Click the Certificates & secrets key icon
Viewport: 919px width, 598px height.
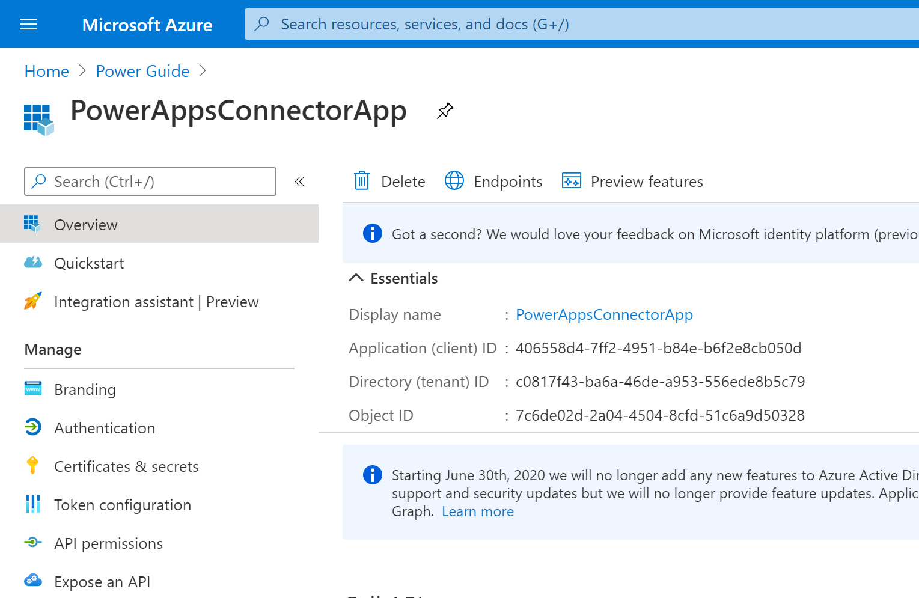tap(33, 466)
